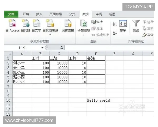Select the row 13 header
The width and height of the screenshot is (158, 127).
pos(8,114)
